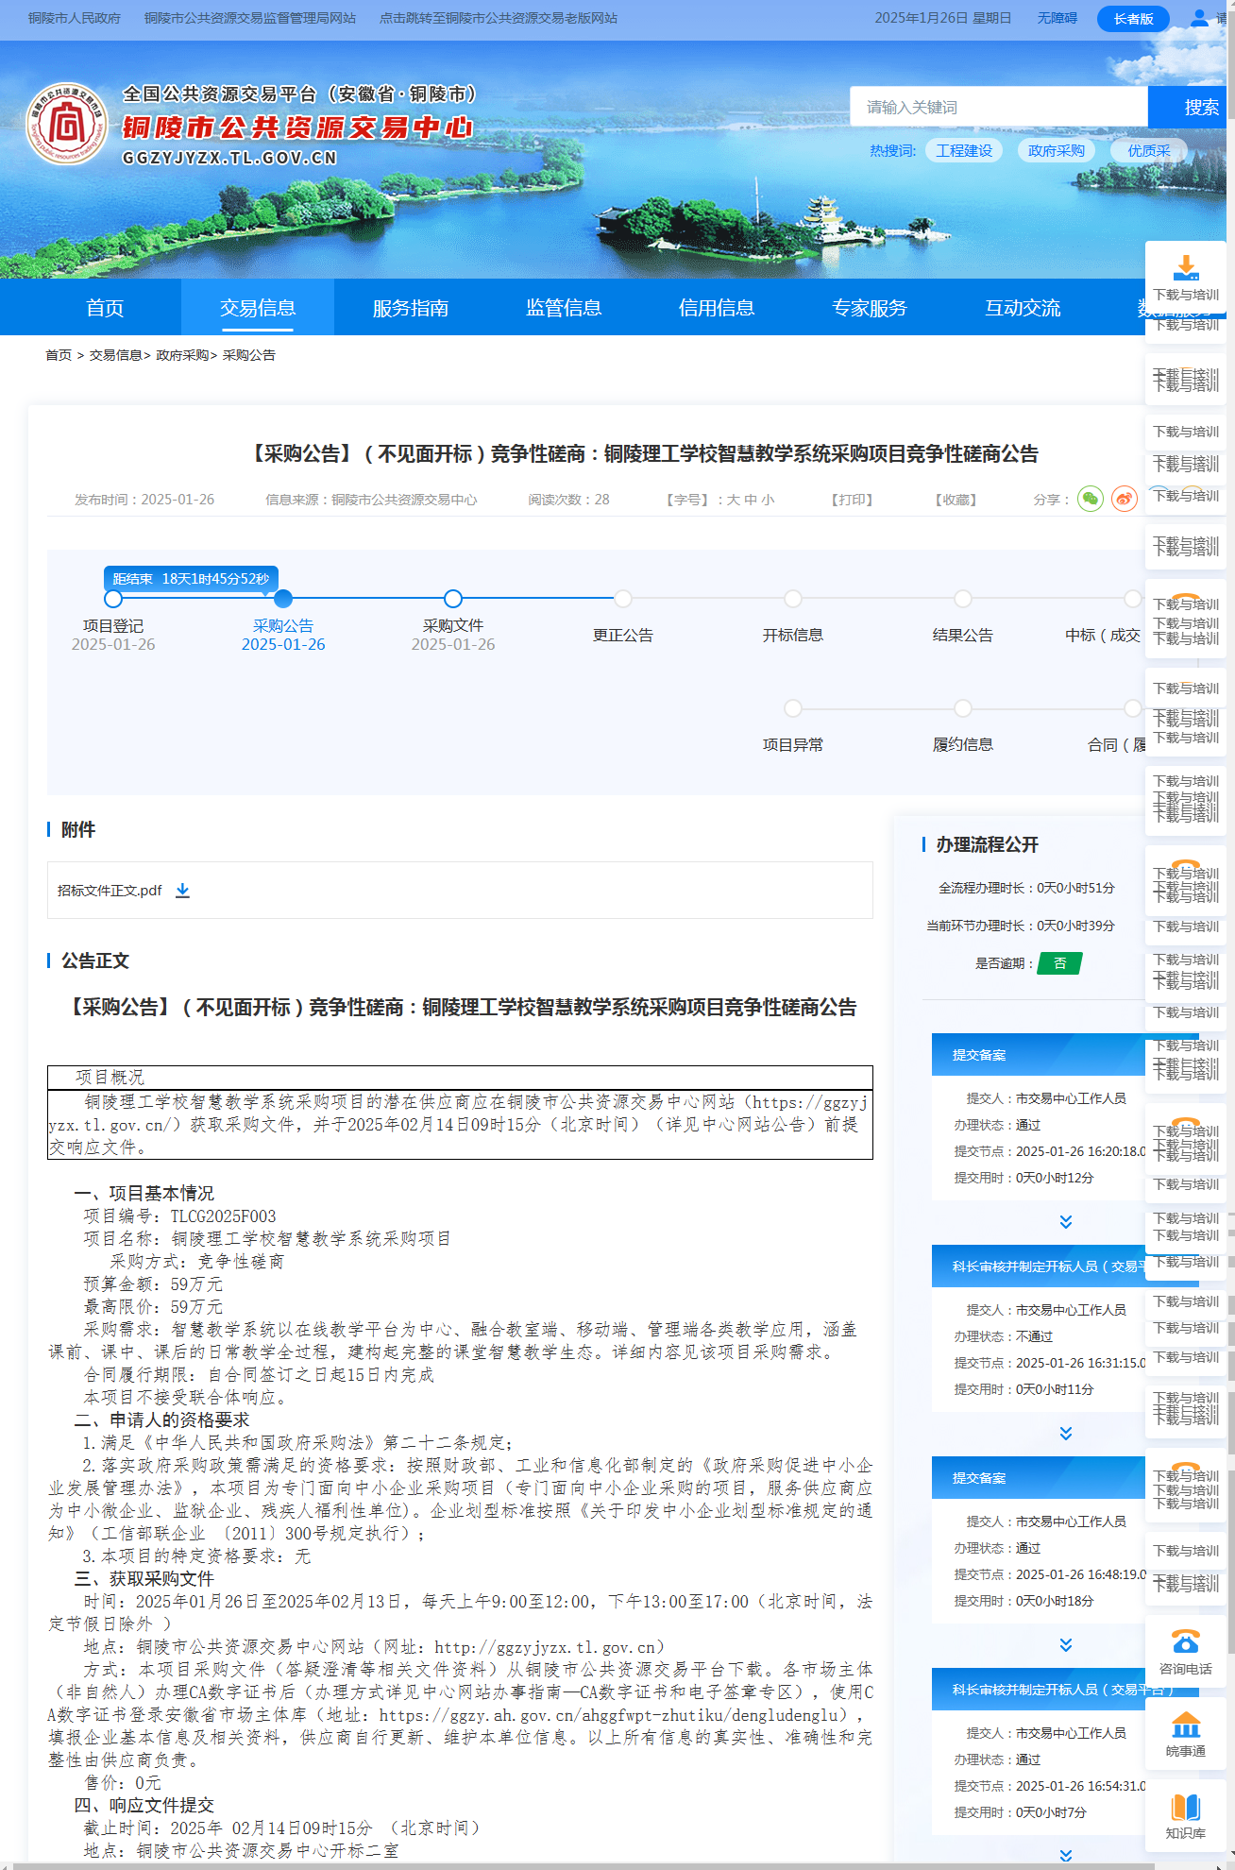This screenshot has height=1870, width=1235.
Task: Click the user account icon
Action: tap(1198, 18)
